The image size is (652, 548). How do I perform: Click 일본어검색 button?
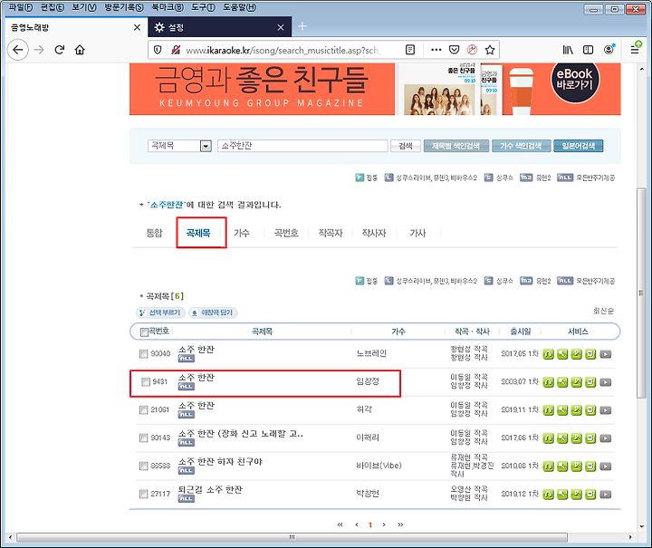pyautogui.click(x=579, y=146)
